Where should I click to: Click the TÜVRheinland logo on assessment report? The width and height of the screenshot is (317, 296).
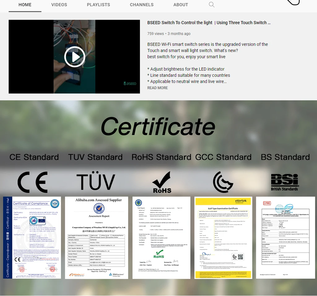point(116,275)
